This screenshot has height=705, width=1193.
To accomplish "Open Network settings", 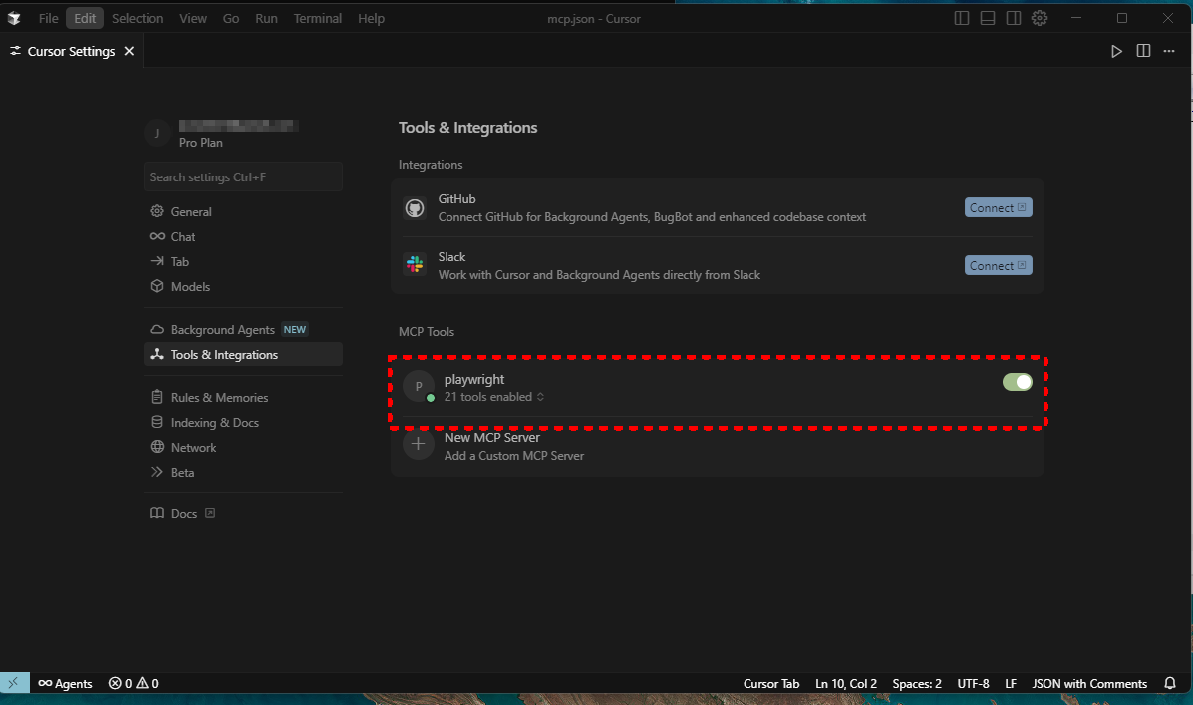I will tap(243, 448).
